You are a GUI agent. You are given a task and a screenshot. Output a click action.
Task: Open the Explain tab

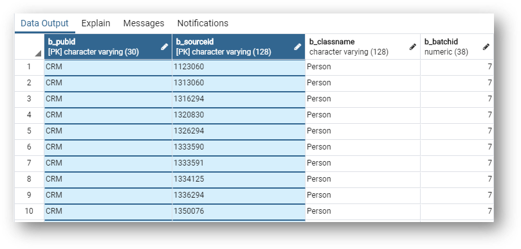96,23
